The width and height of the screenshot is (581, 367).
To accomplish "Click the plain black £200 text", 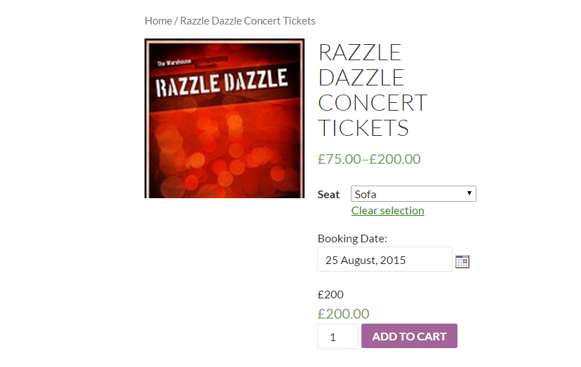I will pos(330,294).
